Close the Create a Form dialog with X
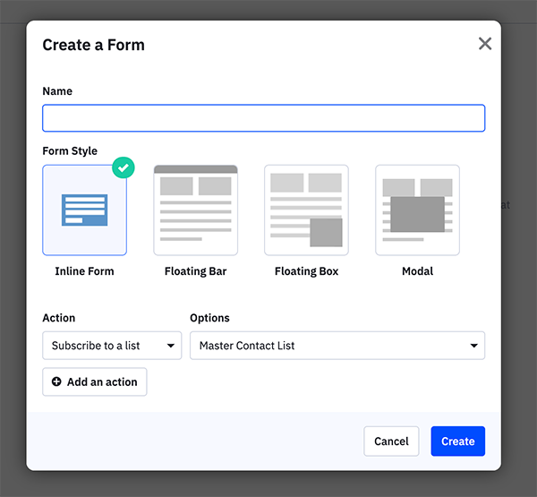The height and width of the screenshot is (497, 537). coord(485,44)
